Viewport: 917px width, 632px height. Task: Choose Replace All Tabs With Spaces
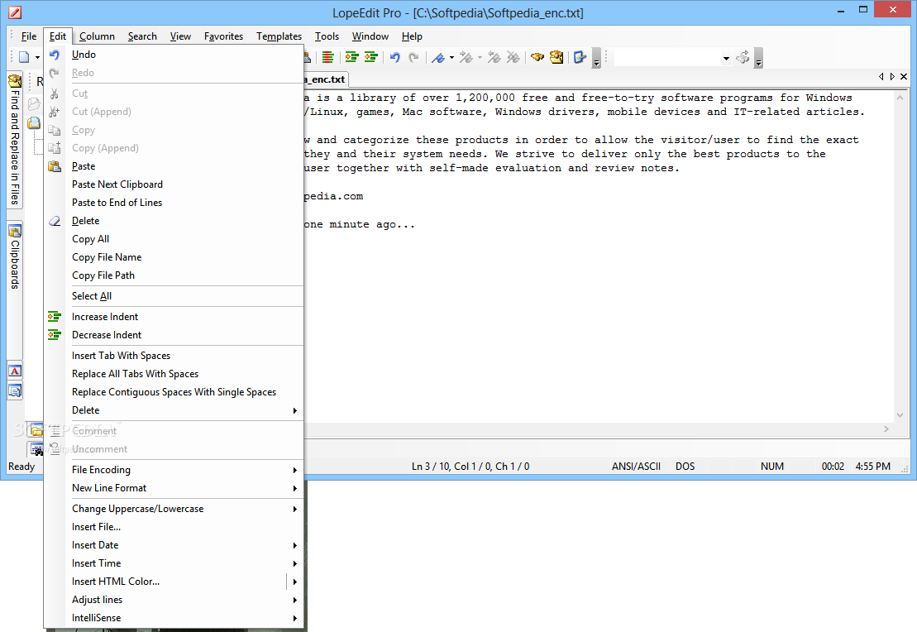coord(174,374)
